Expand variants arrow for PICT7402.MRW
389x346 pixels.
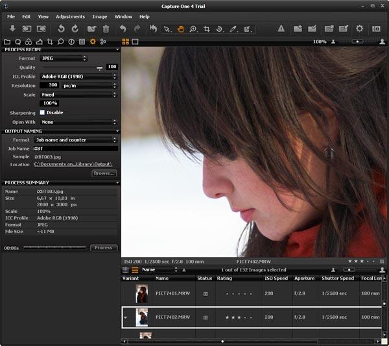126,317
